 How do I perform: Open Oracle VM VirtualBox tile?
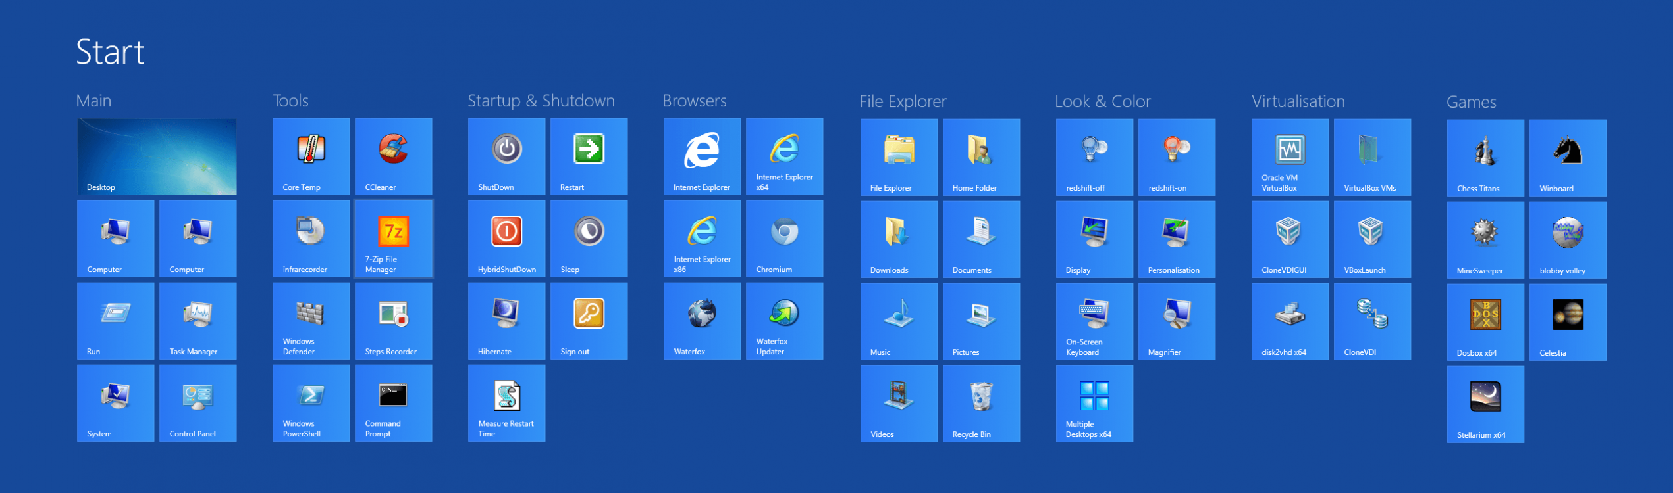[1290, 157]
